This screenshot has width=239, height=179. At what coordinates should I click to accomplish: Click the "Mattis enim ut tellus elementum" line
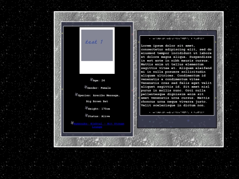172,64
